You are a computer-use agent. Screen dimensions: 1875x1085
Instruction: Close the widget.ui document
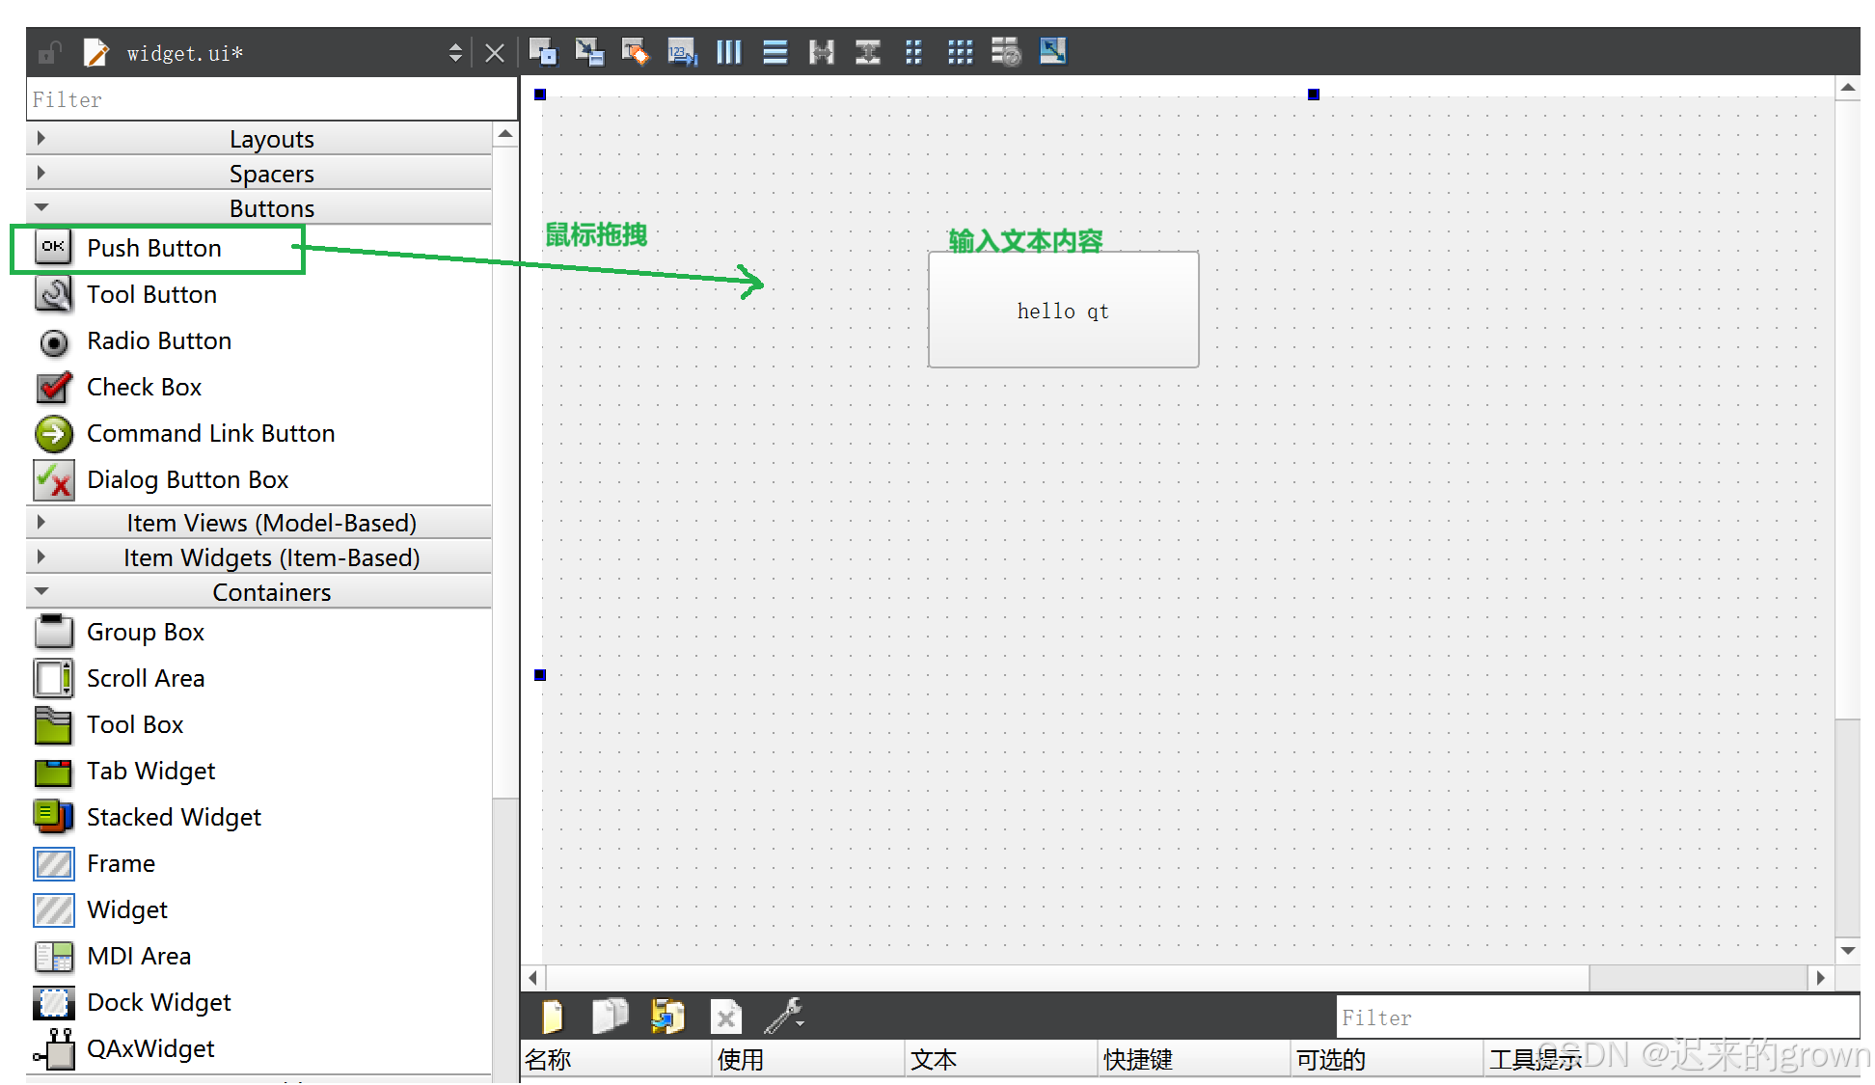pos(495,53)
